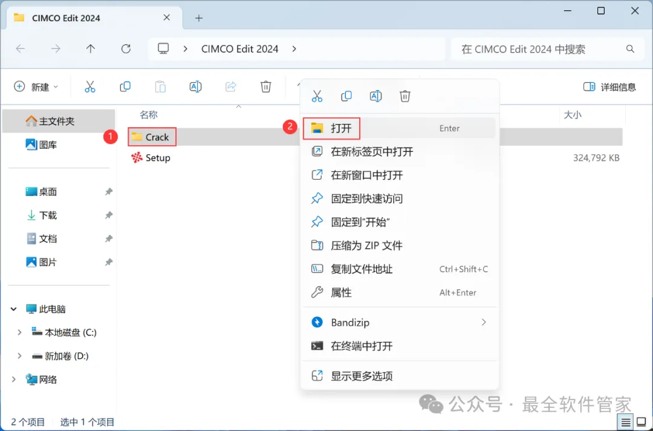Viewport: 653px width, 431px height.
Task: Switch to details list view icon
Action: coord(626,423)
